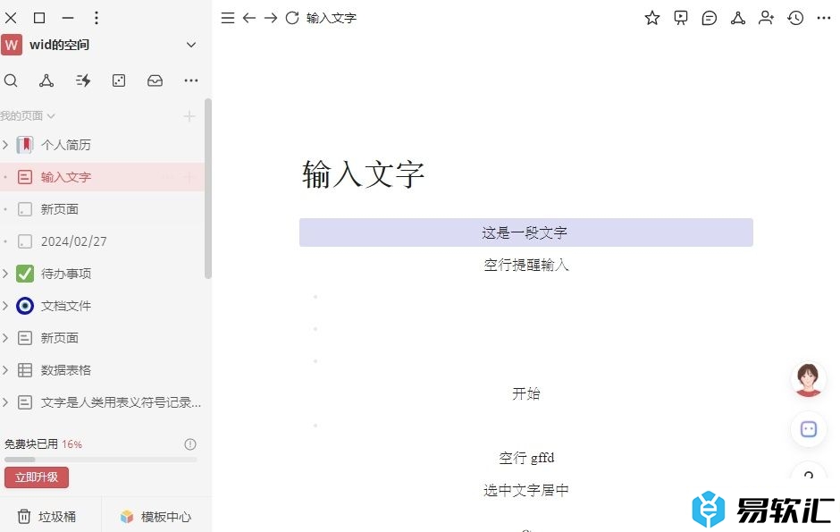
Task: Expand the 数据表格 page tree
Action: tap(5, 369)
